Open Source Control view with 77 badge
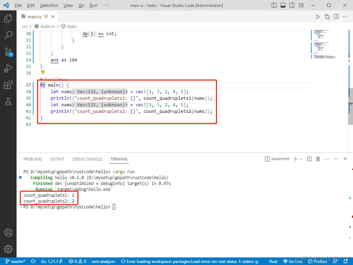 pos(8,52)
